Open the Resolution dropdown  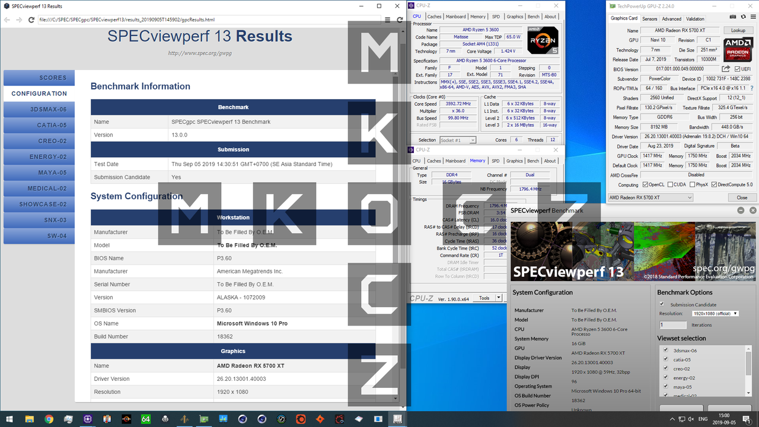pyautogui.click(x=715, y=313)
